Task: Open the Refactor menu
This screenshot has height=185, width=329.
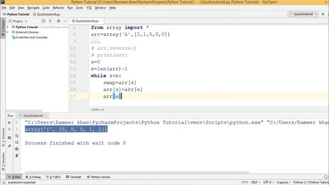Action: click(58, 8)
